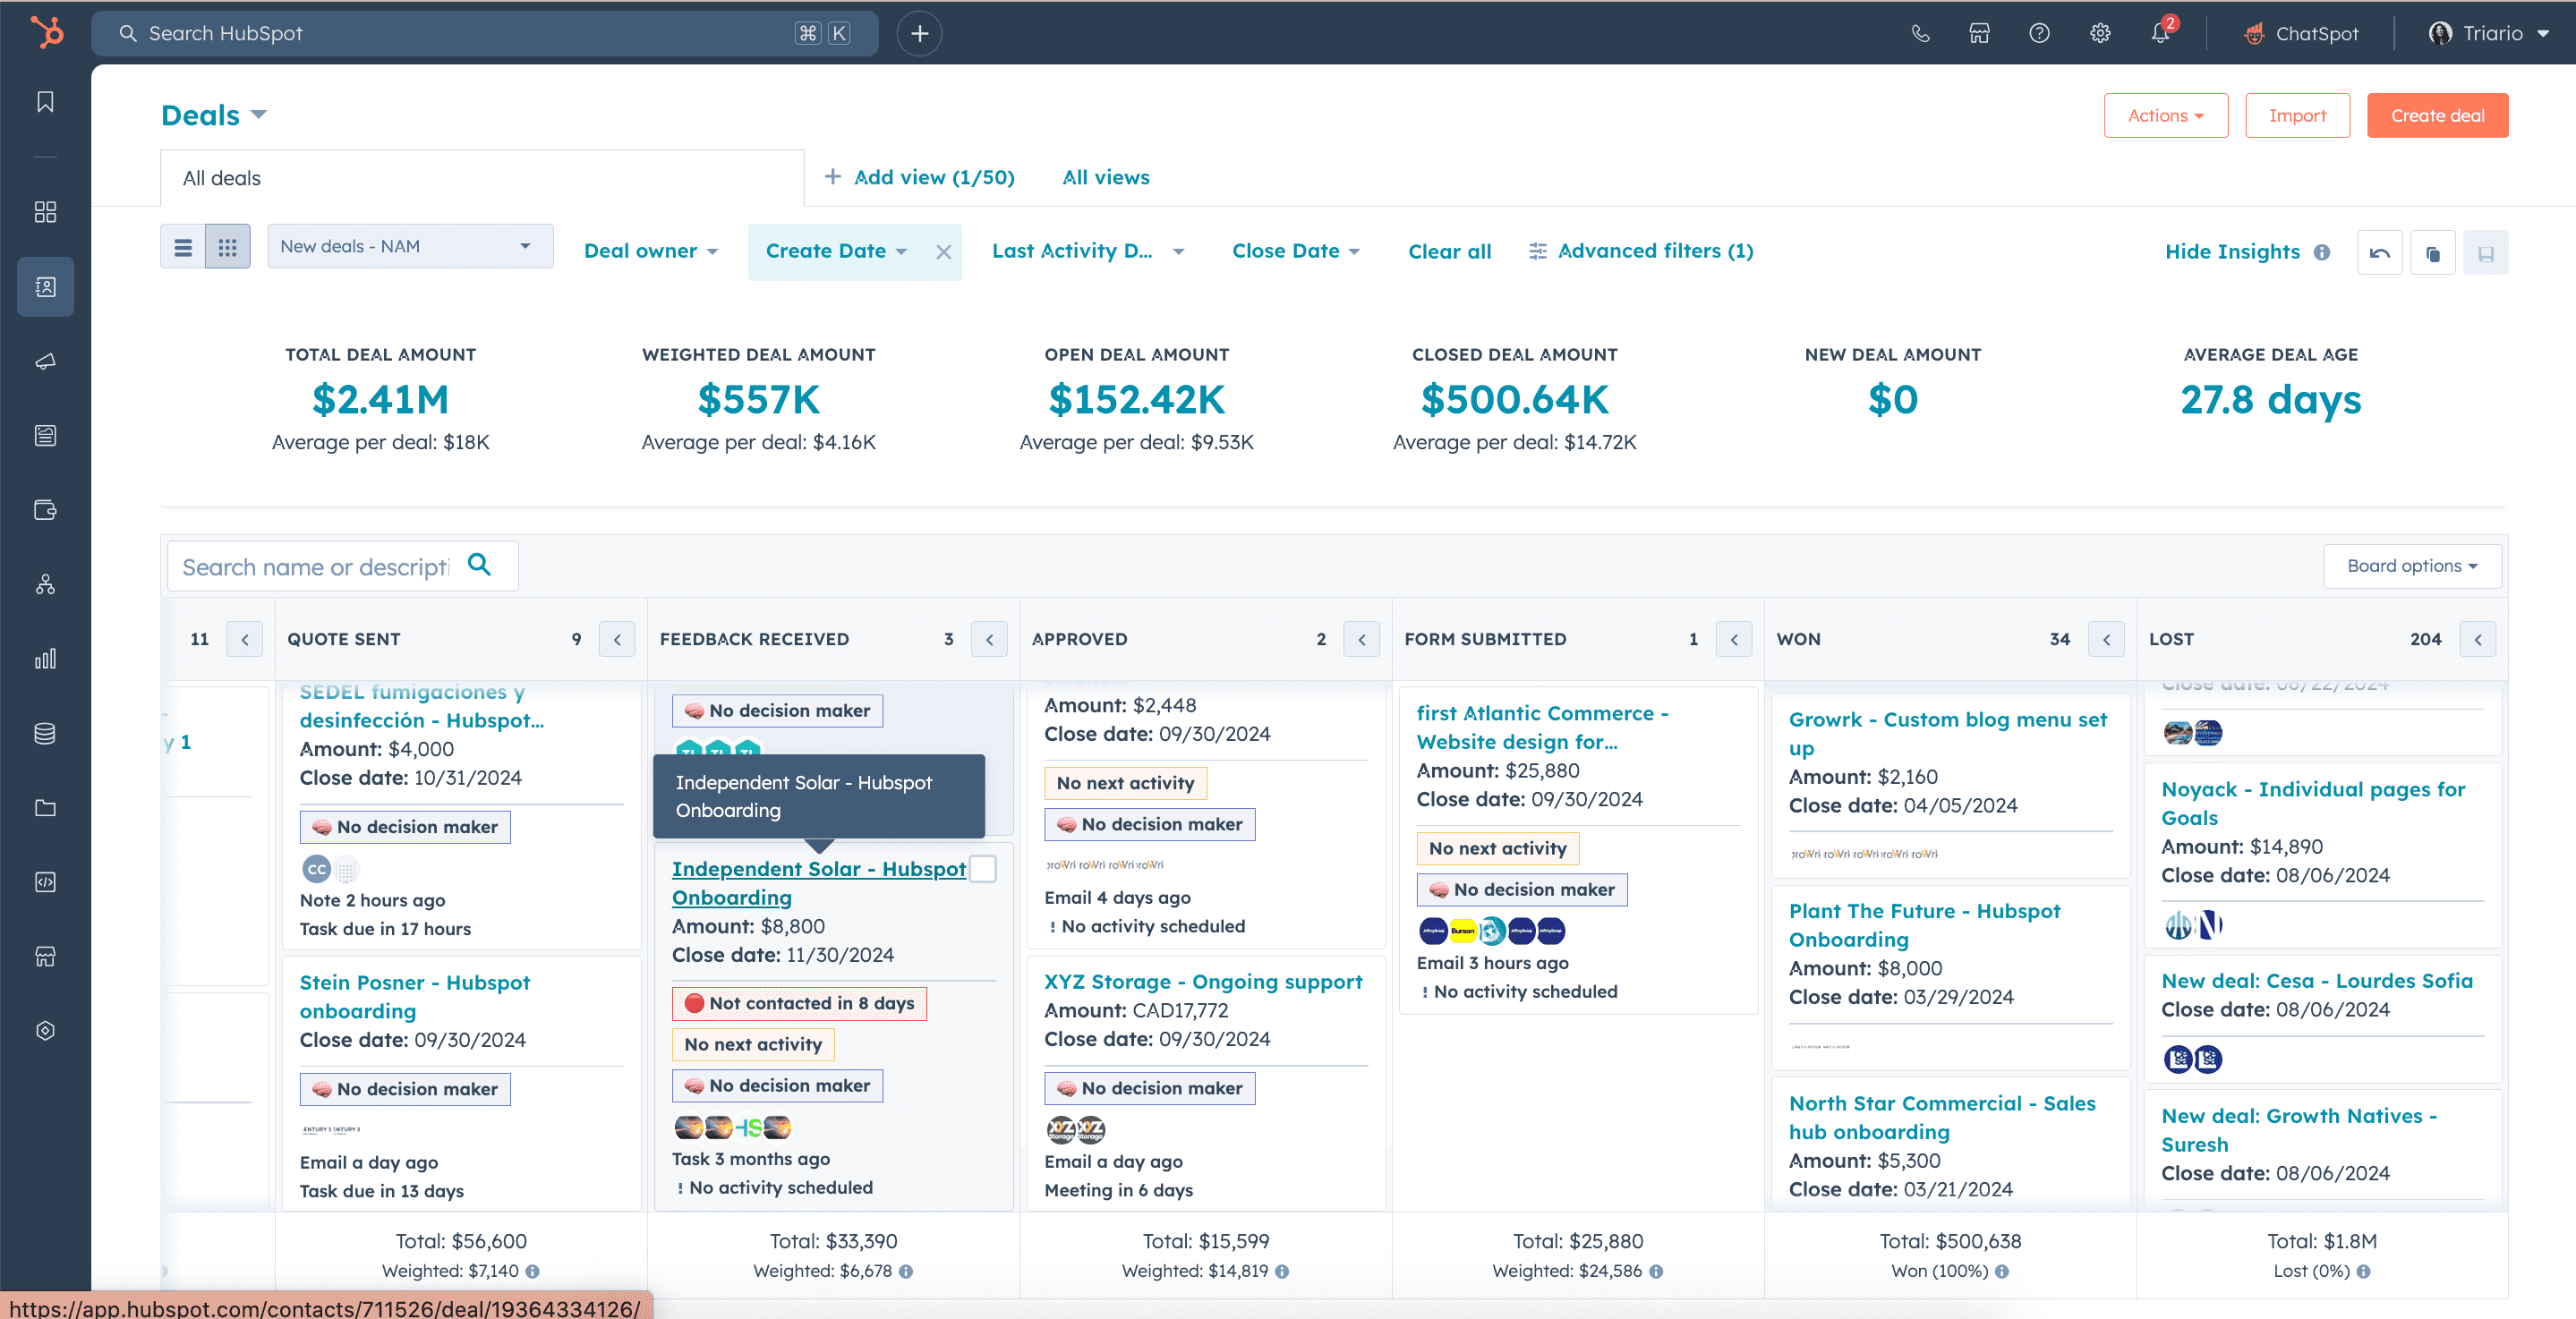Open the help question mark icon
This screenshot has height=1319, width=2576.
(x=2039, y=33)
